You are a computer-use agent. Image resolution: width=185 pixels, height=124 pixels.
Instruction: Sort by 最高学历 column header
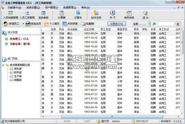click(122, 29)
